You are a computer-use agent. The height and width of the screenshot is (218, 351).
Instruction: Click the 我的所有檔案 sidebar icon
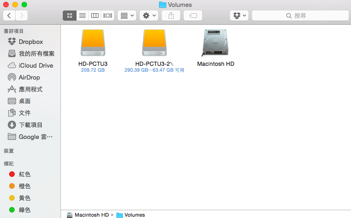coord(12,53)
